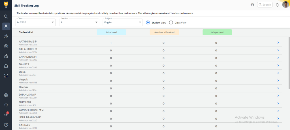Click the notification bell icon
The height and width of the screenshot is (130, 290).
pos(277,5)
